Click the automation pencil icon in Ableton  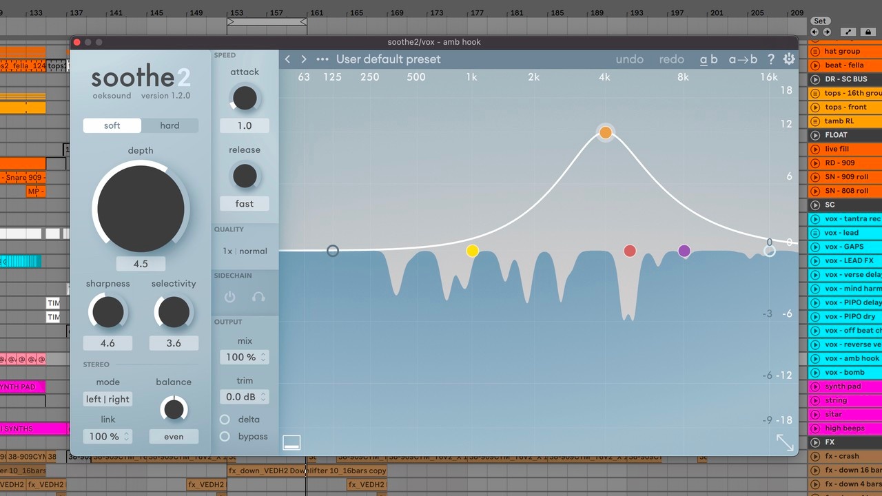(x=848, y=32)
